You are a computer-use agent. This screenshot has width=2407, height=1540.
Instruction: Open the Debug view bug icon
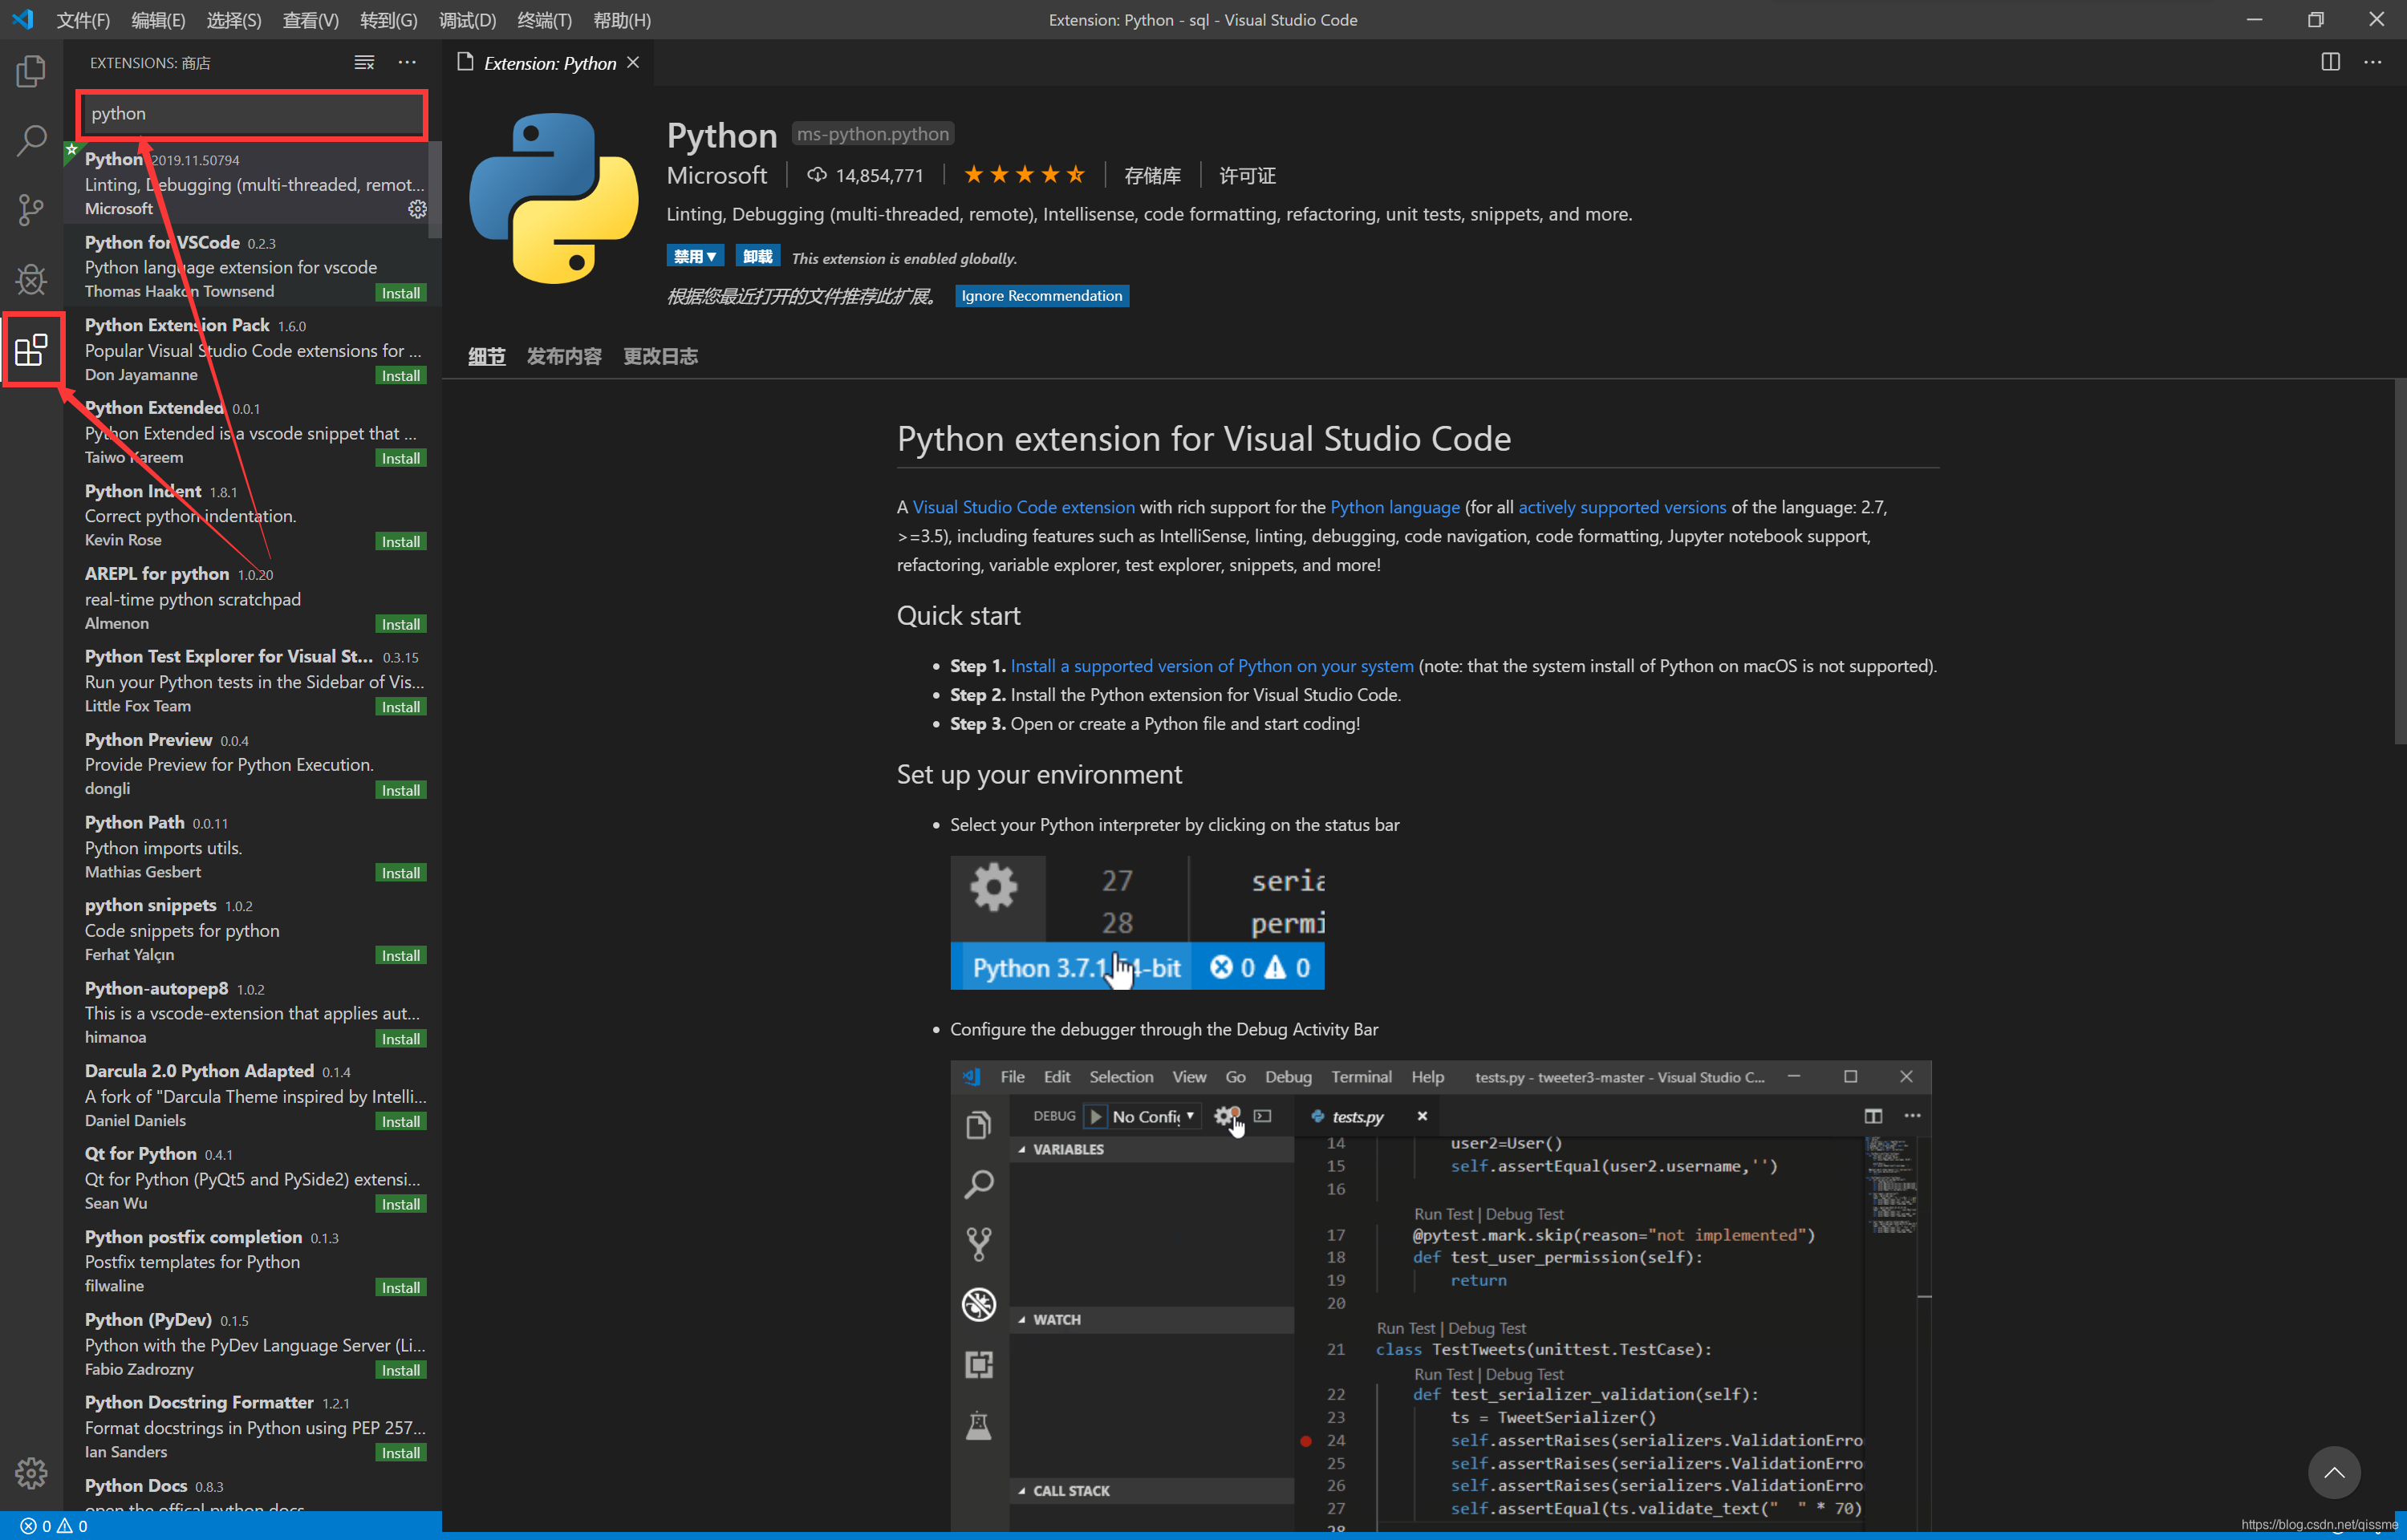click(31, 279)
